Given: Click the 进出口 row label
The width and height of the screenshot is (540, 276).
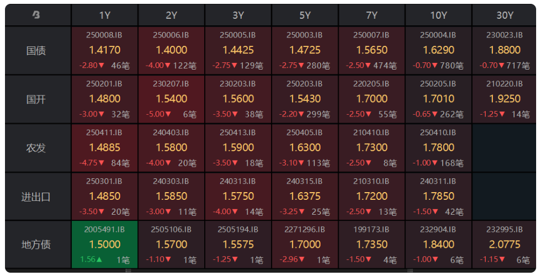Looking at the screenshot, I should coord(36,197).
